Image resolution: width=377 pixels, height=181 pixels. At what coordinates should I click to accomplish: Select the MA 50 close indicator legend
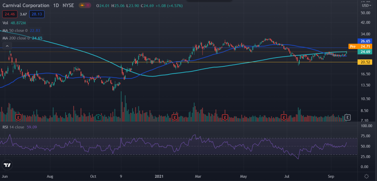pos(15,31)
